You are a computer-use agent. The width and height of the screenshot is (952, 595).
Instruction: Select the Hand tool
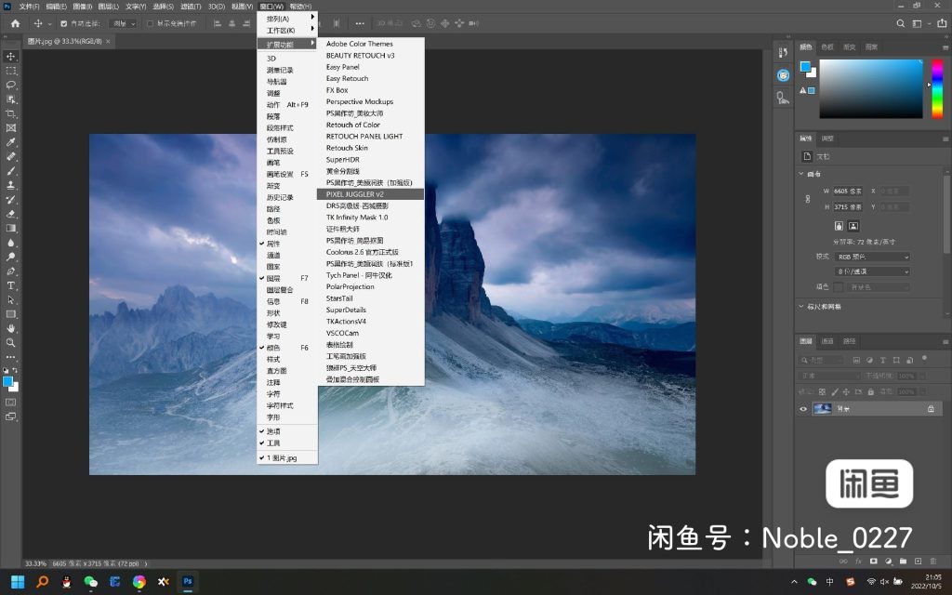pos(11,328)
